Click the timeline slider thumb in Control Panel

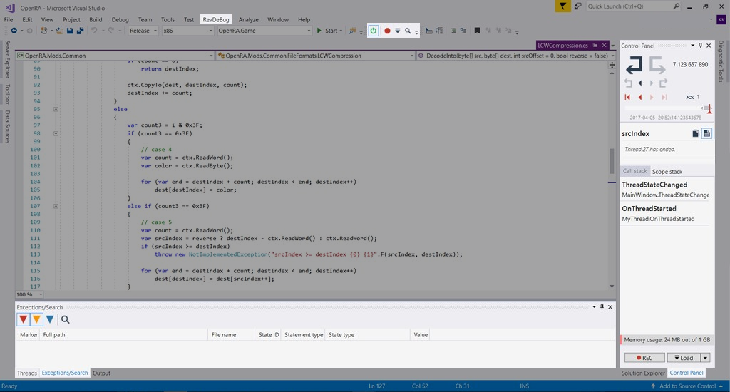(x=707, y=108)
